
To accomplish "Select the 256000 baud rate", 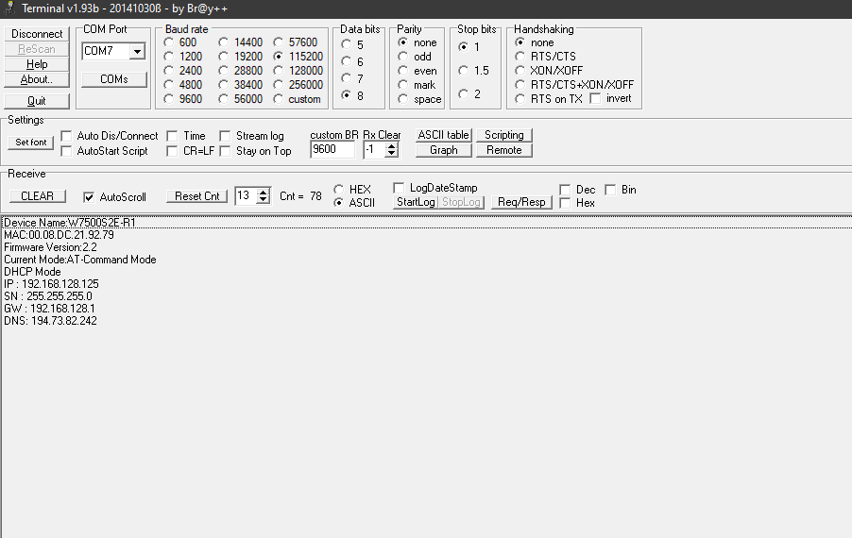I will pyautogui.click(x=279, y=85).
